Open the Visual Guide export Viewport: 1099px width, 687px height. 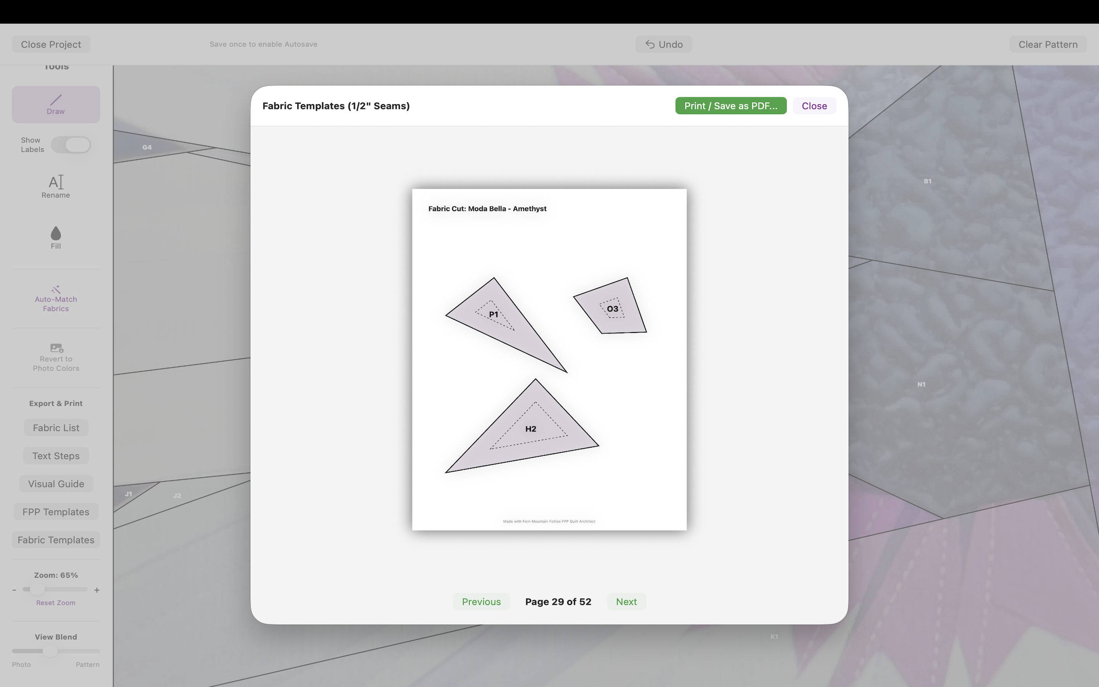coord(56,484)
